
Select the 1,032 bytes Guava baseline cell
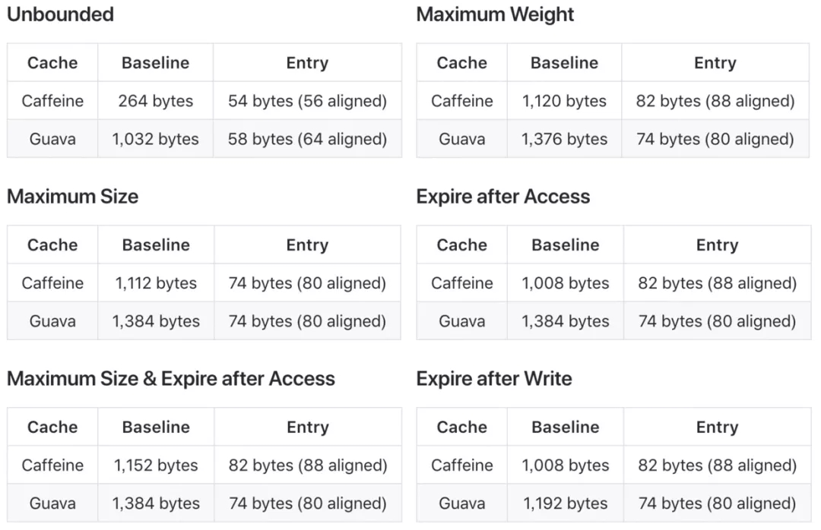(156, 139)
